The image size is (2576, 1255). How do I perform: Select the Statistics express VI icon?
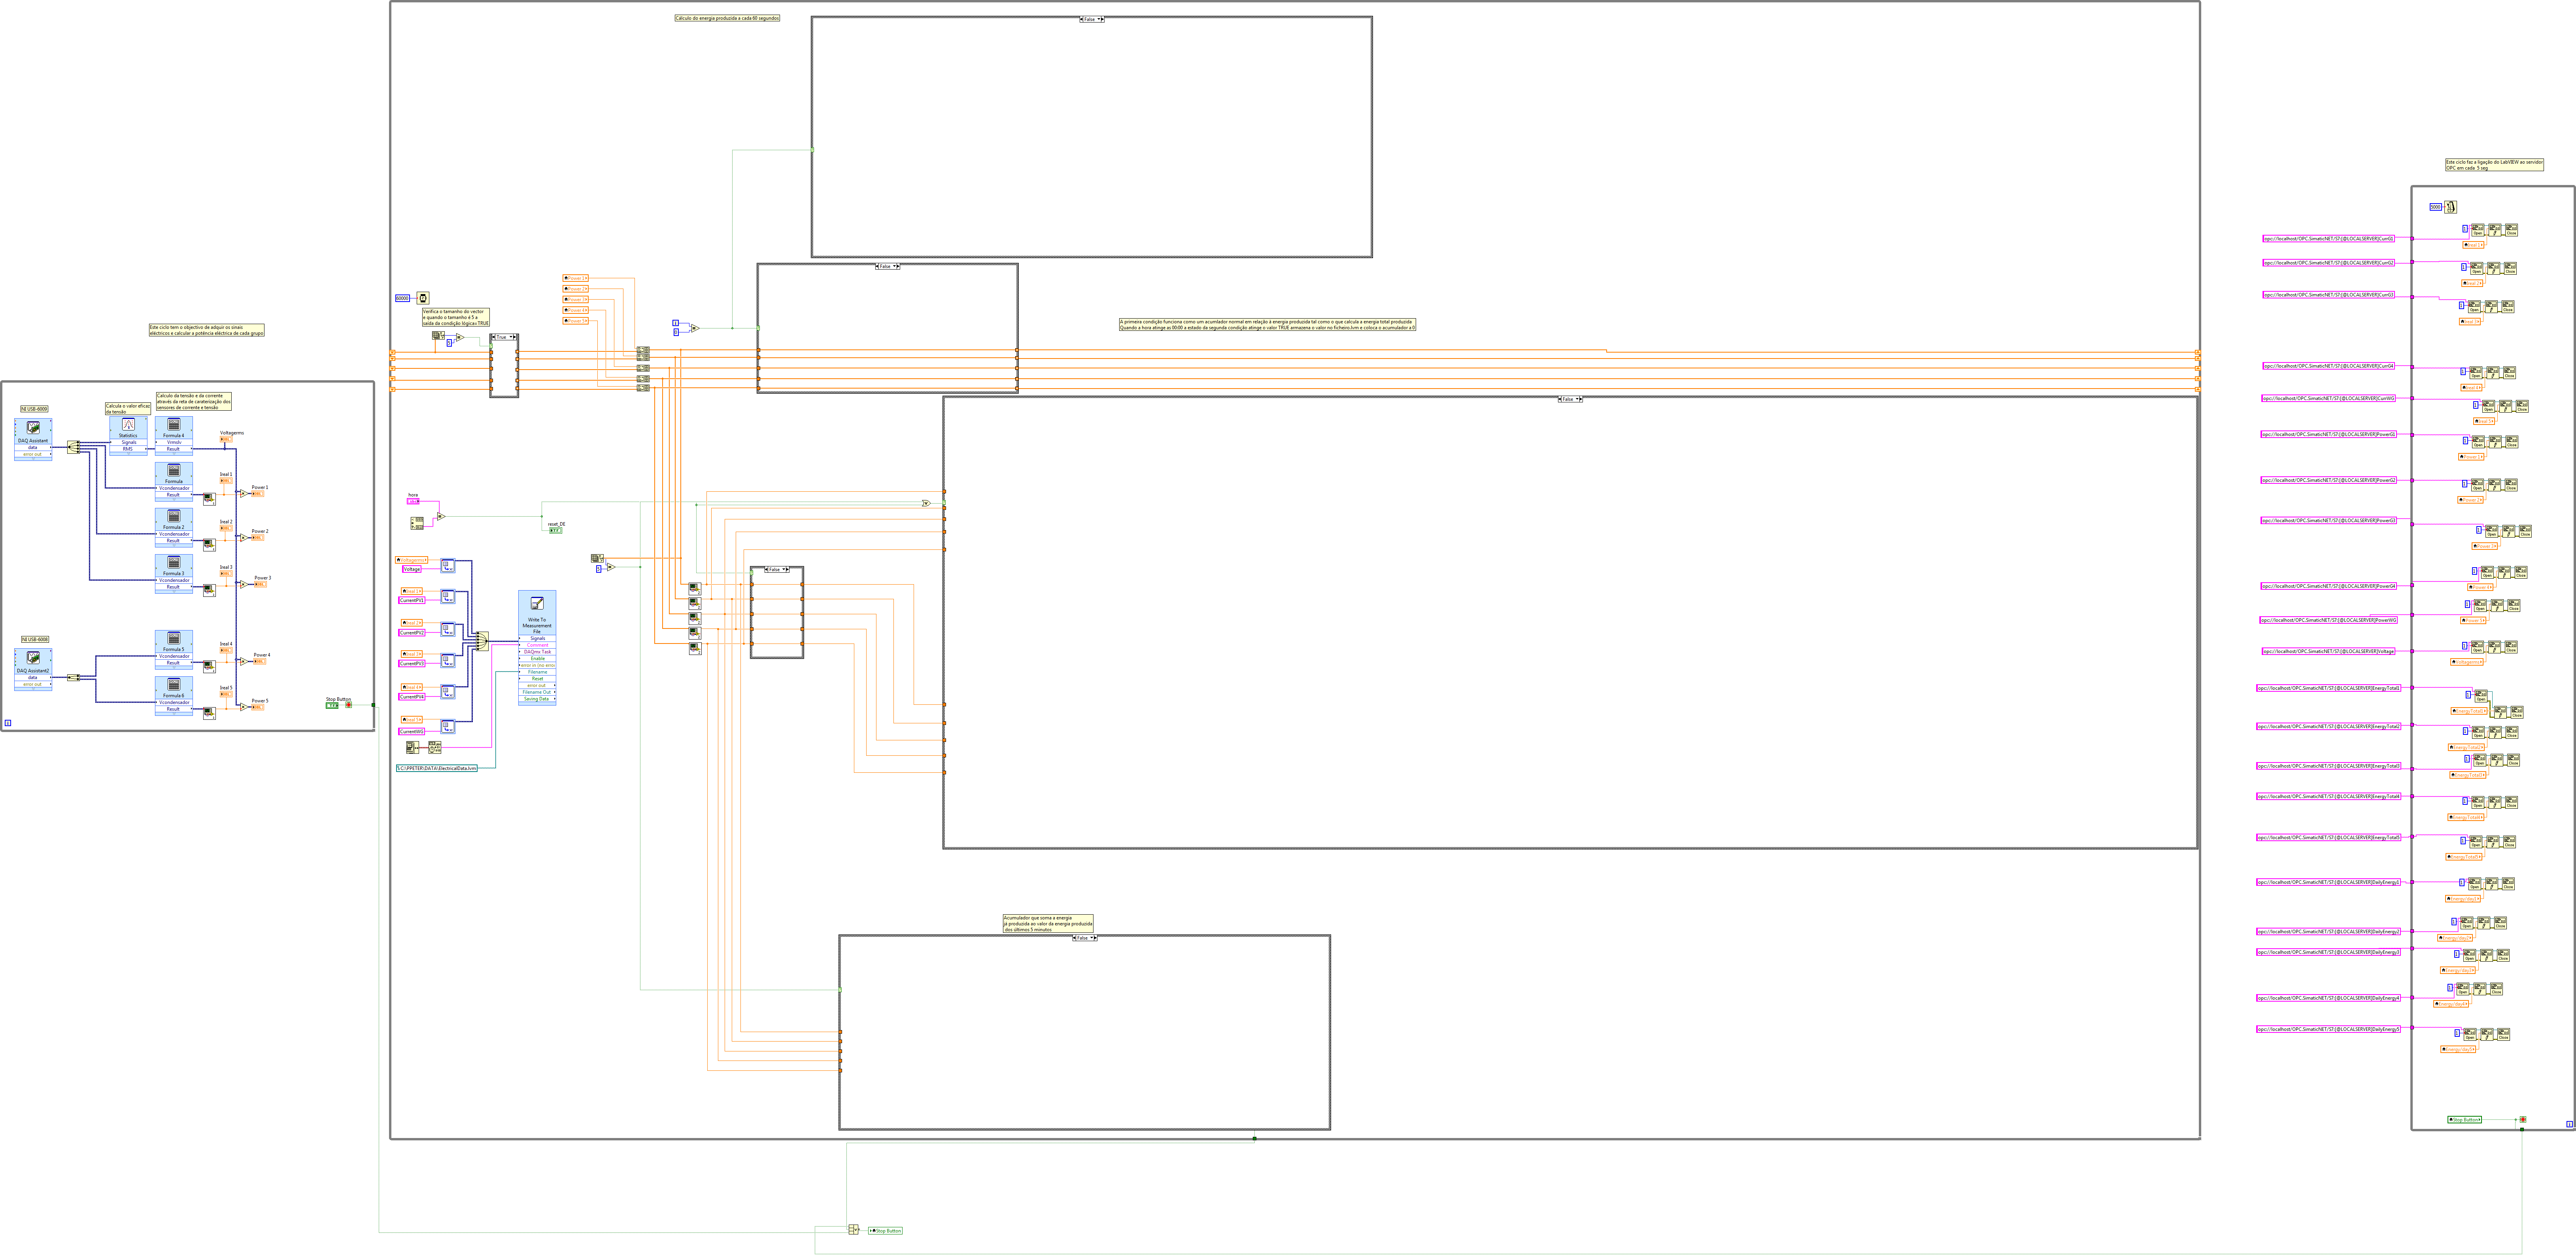point(128,424)
